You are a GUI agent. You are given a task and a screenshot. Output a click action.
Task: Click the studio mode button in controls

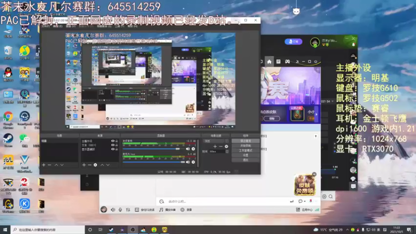[245, 150]
